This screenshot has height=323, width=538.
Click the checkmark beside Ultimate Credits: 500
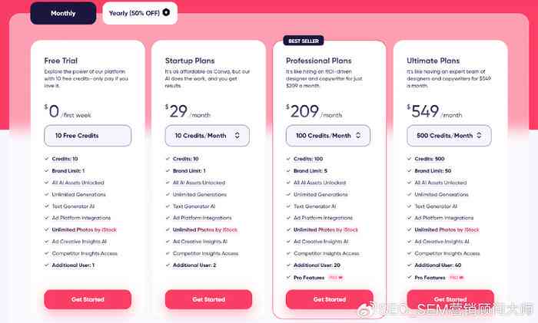click(409, 159)
